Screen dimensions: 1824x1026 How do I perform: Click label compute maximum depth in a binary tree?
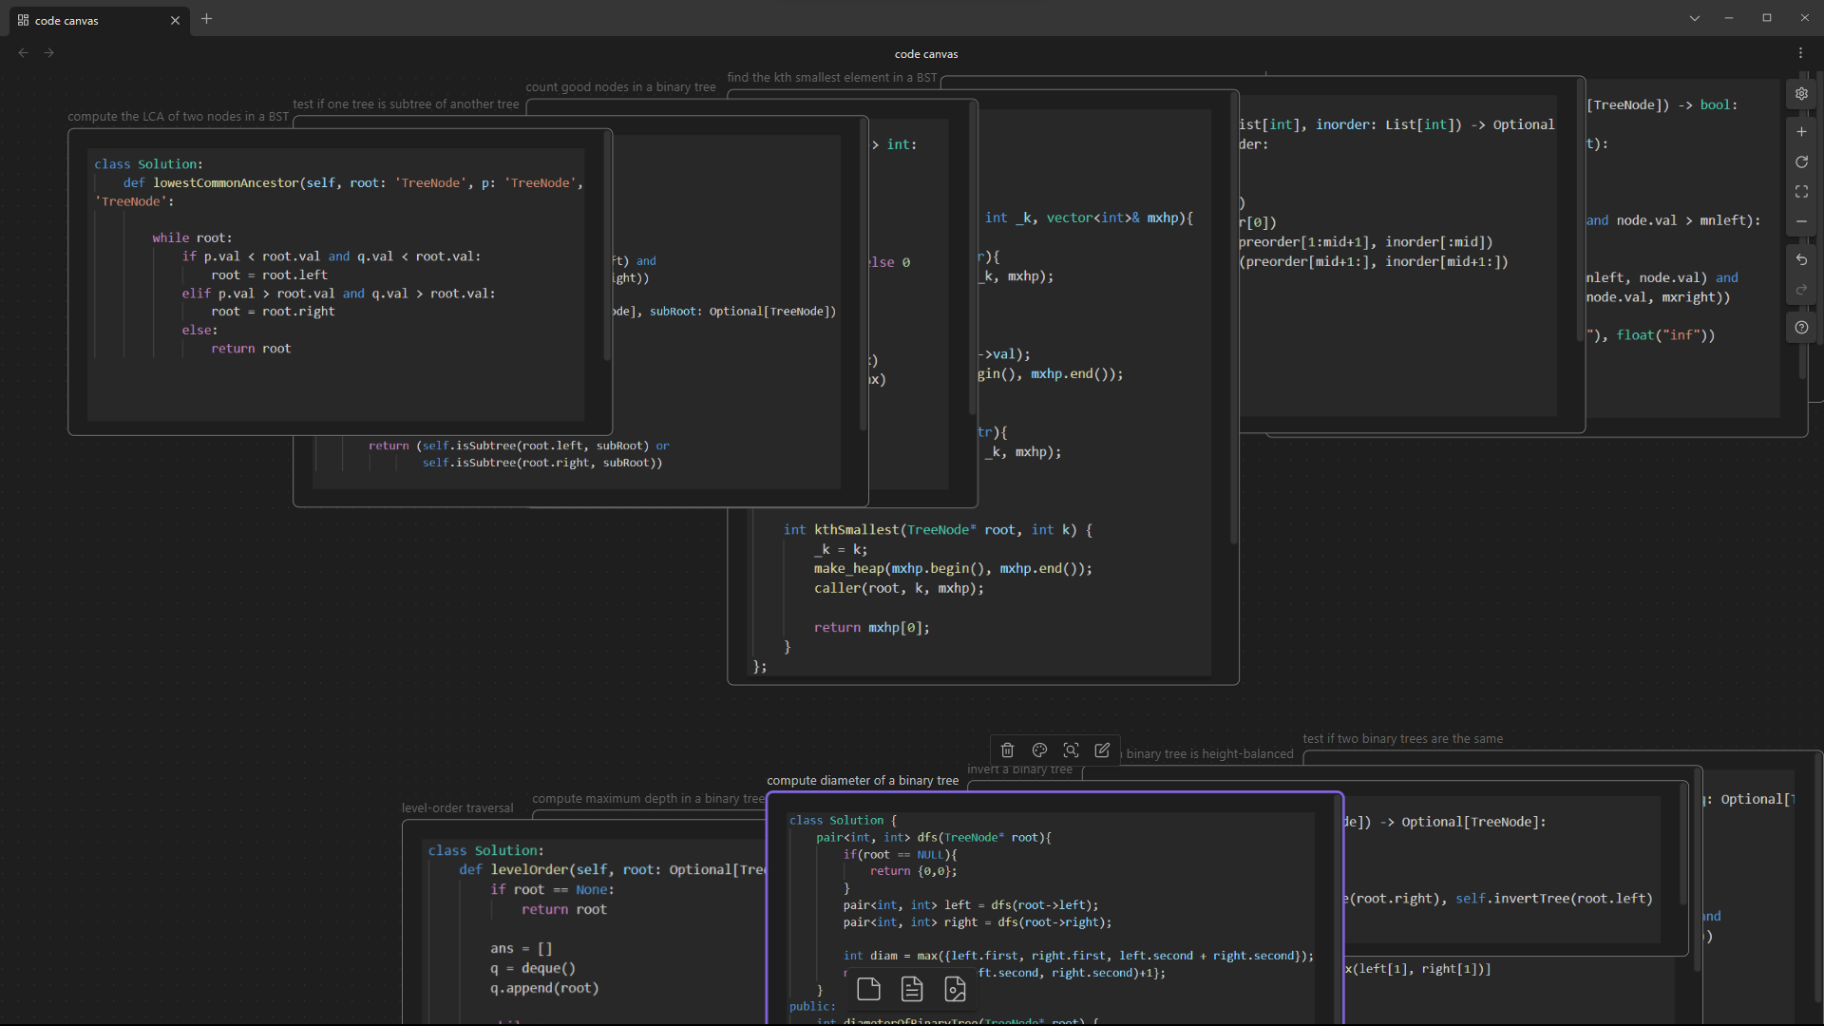point(648,799)
